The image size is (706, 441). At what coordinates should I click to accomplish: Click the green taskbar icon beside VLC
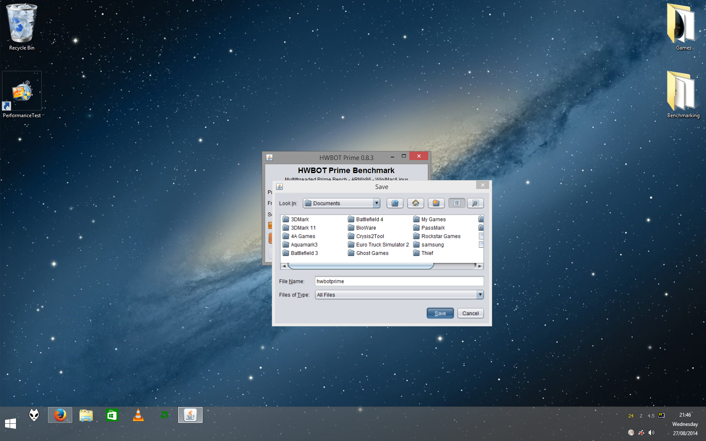(164, 415)
